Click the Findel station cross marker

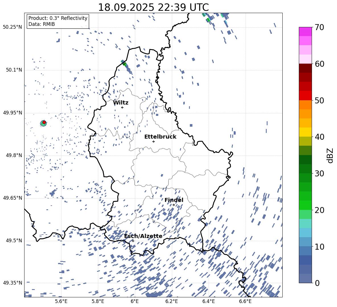[x=174, y=205]
